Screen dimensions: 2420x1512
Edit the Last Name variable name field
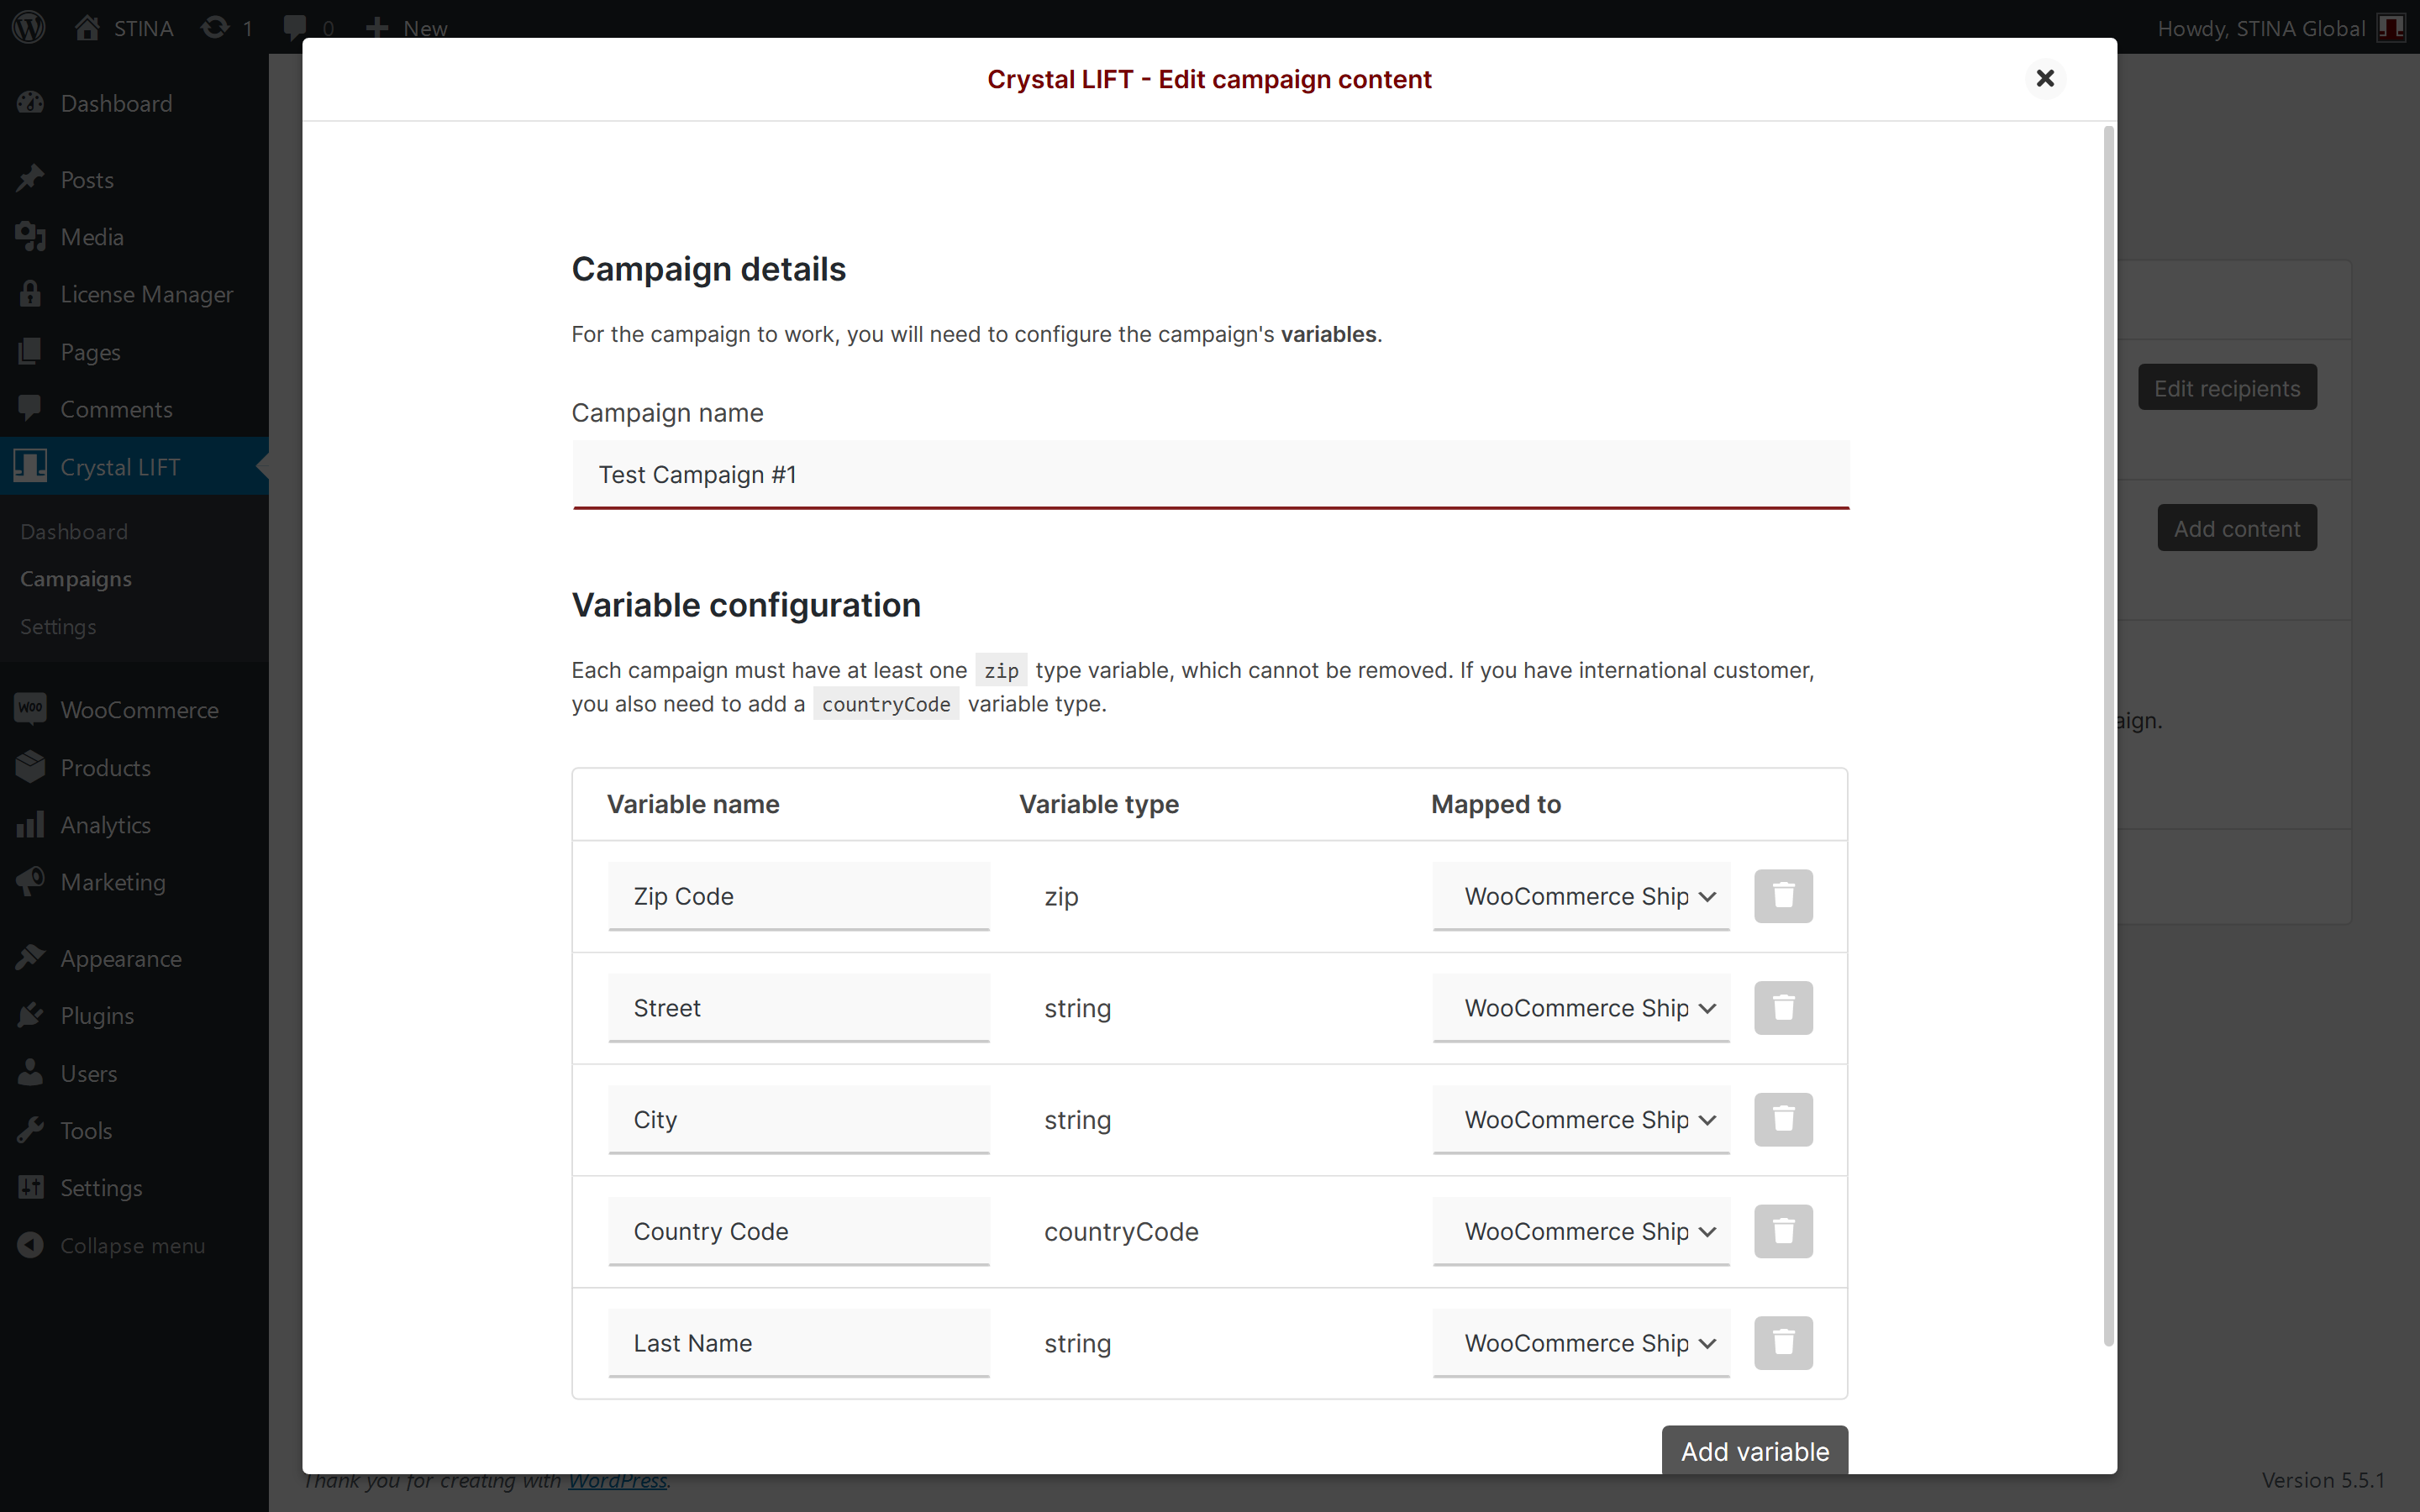coord(798,1343)
